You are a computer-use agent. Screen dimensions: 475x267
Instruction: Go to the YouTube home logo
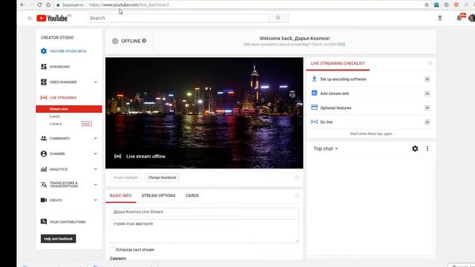click(52, 18)
